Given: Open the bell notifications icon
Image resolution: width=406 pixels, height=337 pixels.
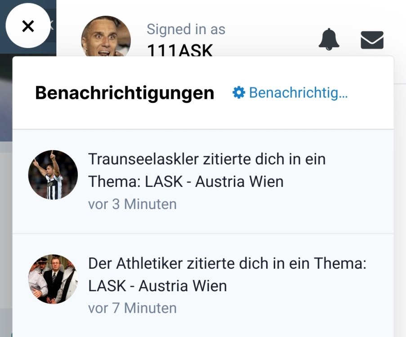Looking at the screenshot, I should click(329, 40).
